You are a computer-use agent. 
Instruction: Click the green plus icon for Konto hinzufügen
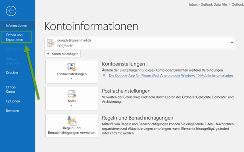tap(48, 54)
